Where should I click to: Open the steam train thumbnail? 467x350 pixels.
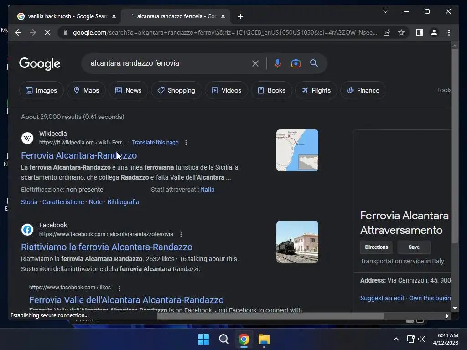297,242
